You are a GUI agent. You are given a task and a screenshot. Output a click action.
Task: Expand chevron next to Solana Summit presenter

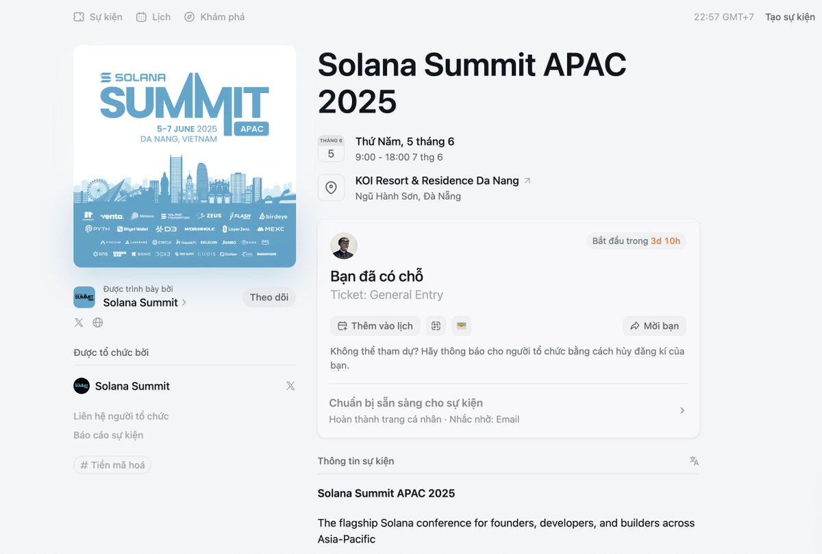[184, 303]
